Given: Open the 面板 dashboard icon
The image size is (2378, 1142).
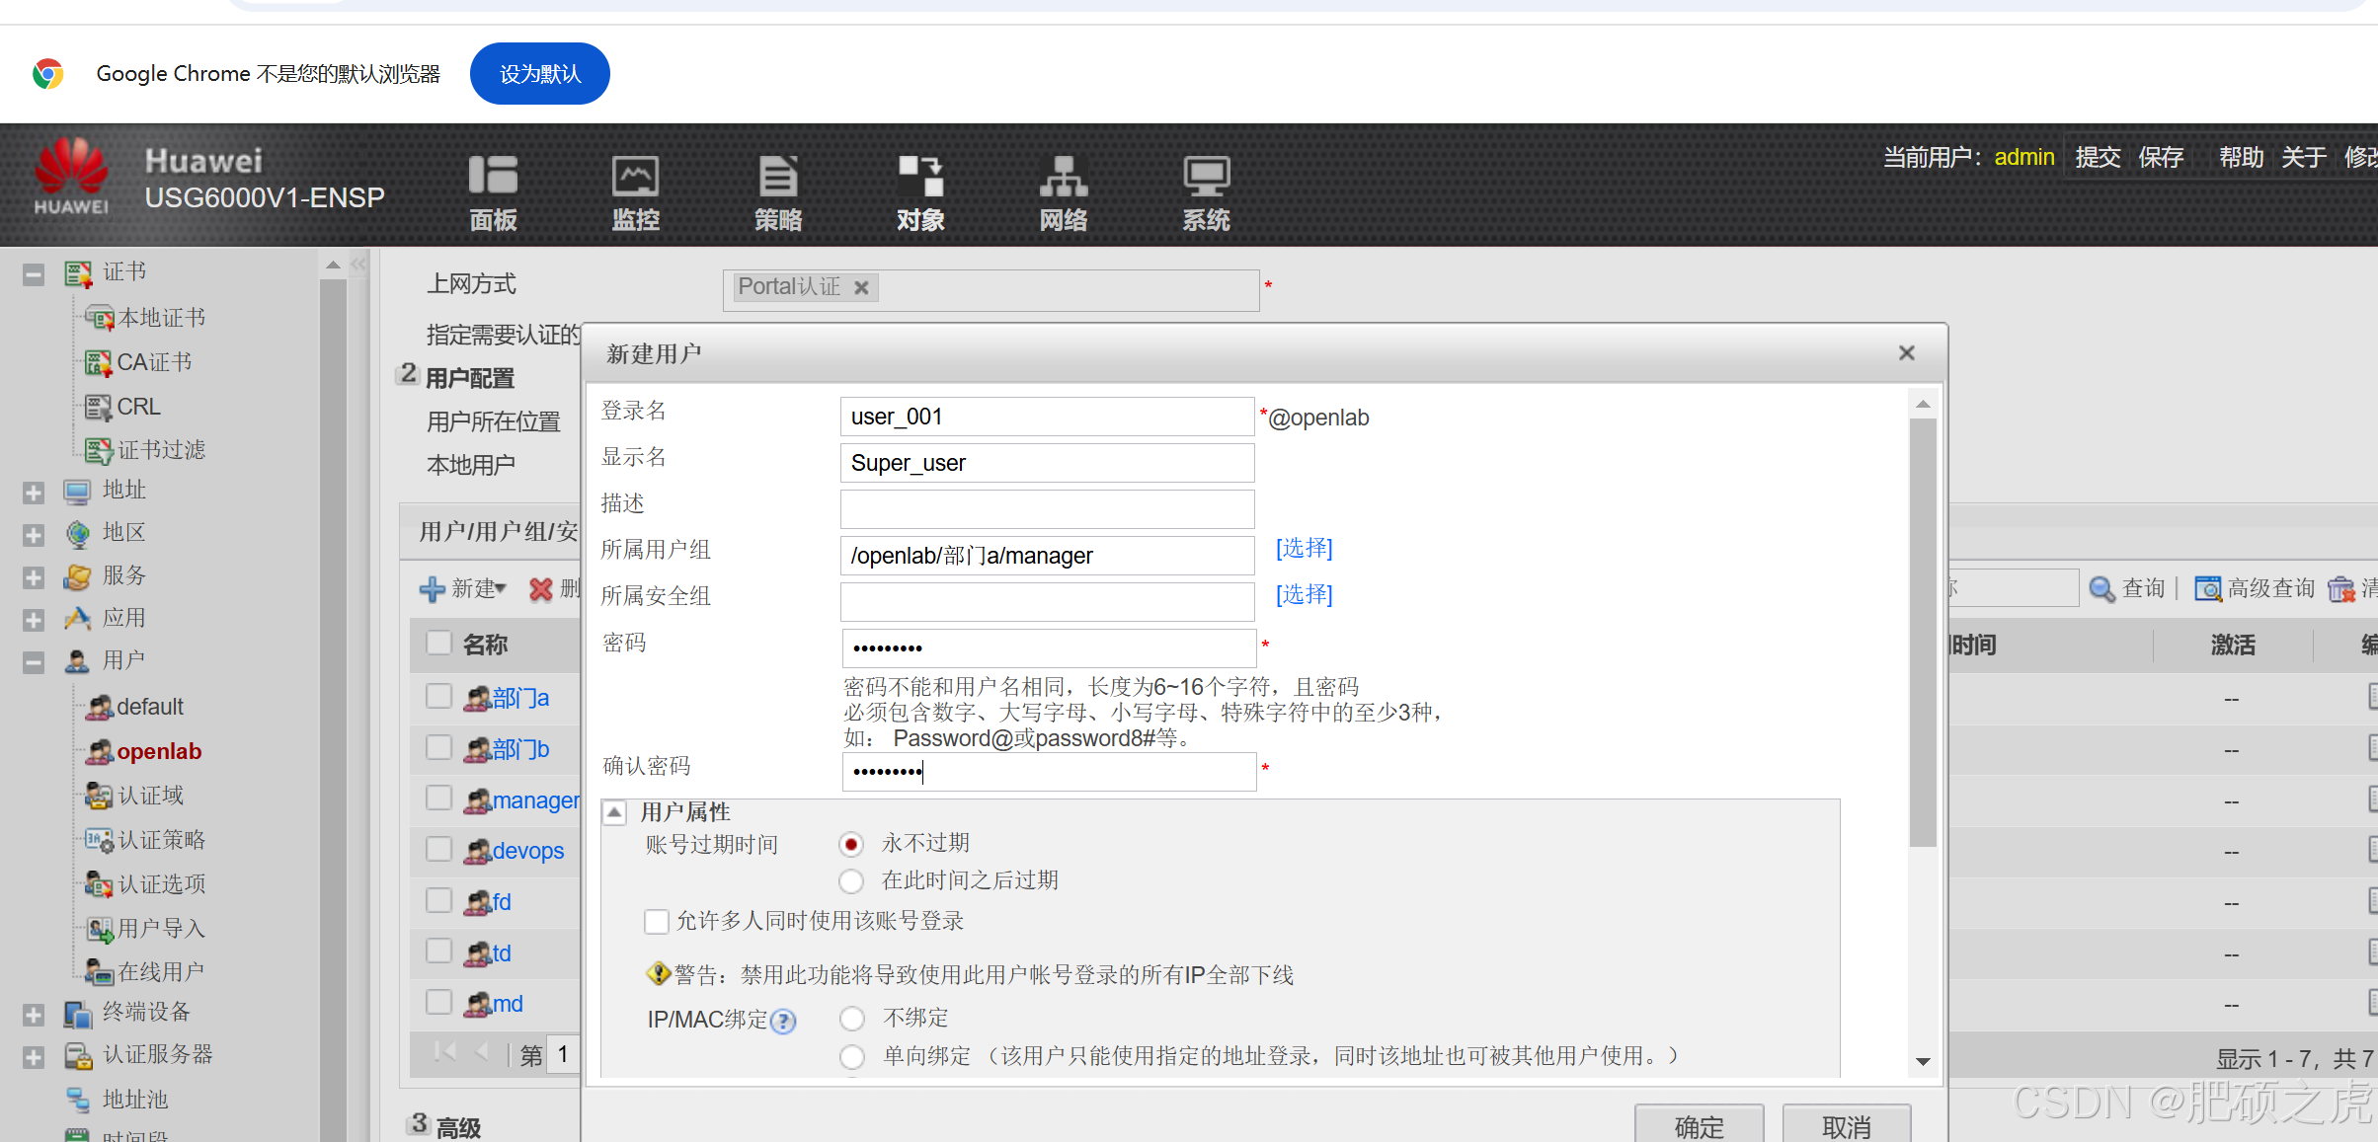Looking at the screenshot, I should click(492, 176).
